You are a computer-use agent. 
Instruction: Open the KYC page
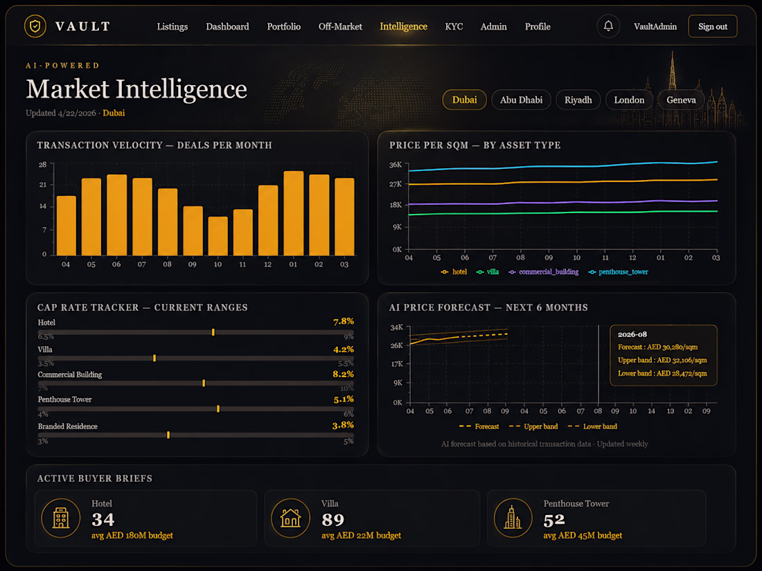454,27
